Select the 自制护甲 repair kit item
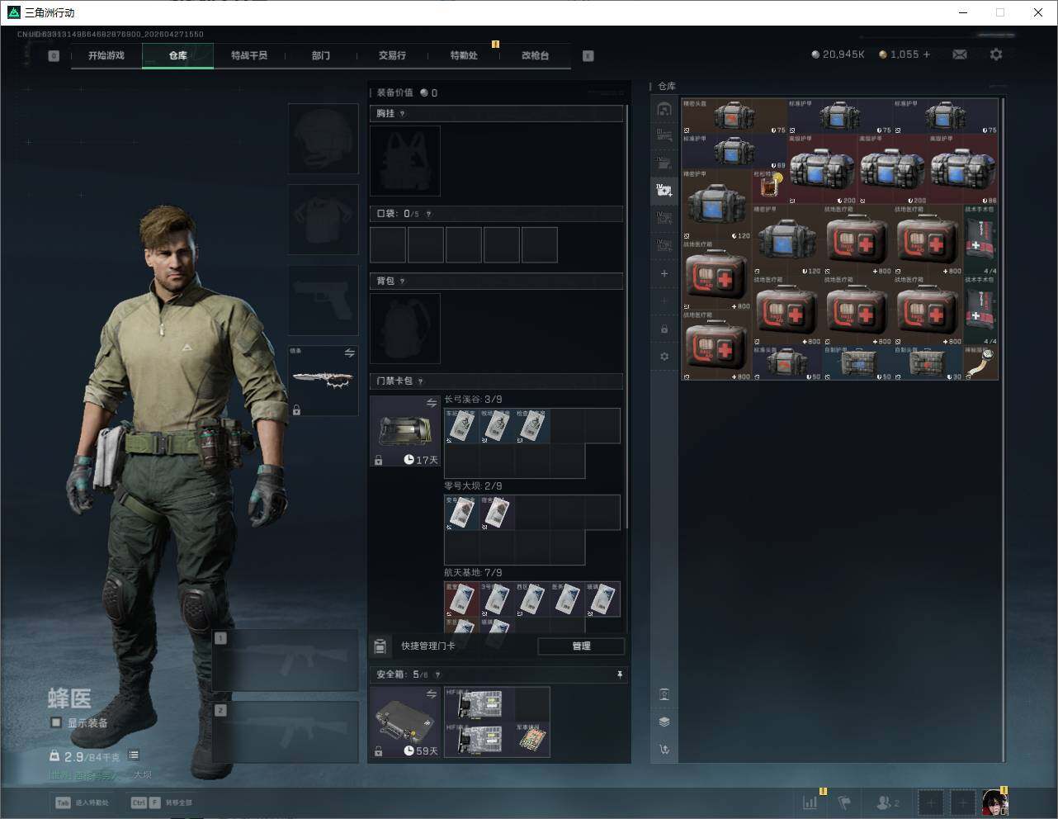This screenshot has height=819, width=1058. click(857, 362)
